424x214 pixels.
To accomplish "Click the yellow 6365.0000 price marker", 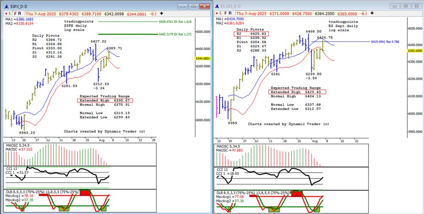I will tap(416, 51).
